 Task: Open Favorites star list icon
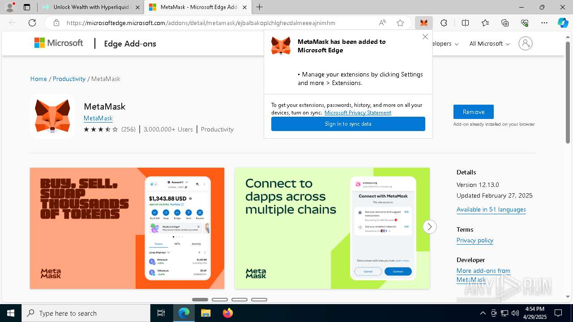point(485,23)
